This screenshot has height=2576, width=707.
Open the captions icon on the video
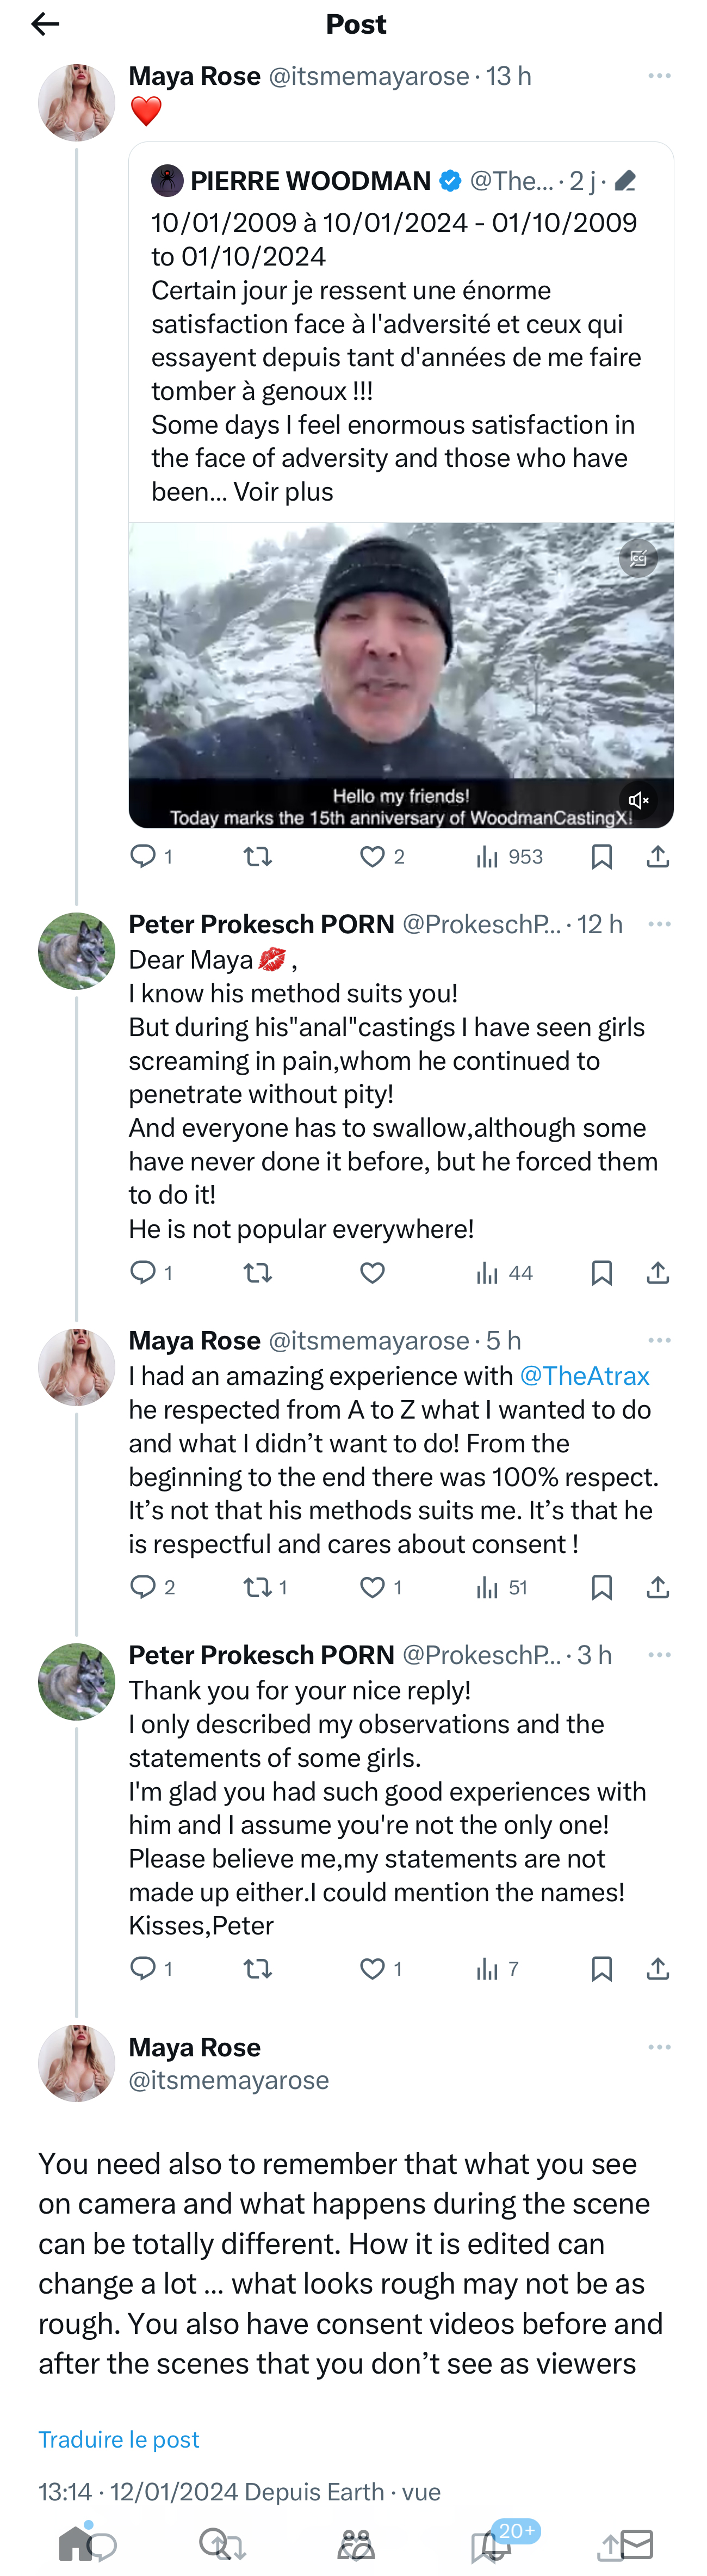coord(638,558)
